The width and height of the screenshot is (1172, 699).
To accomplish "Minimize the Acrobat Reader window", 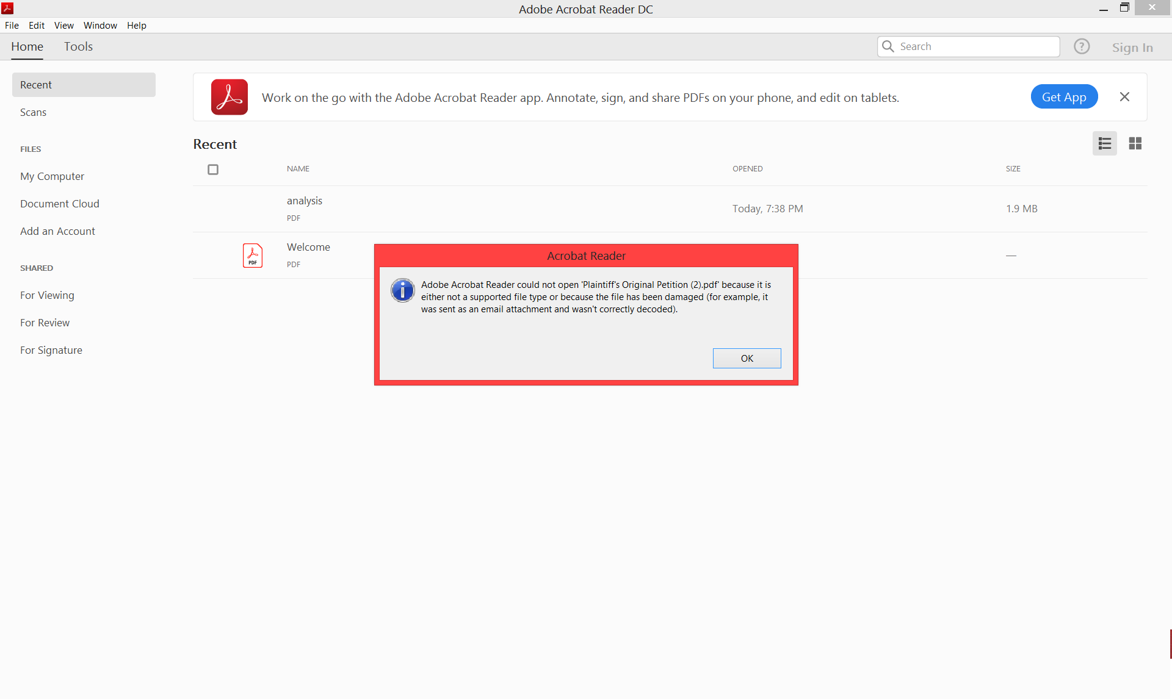I will (1103, 9).
